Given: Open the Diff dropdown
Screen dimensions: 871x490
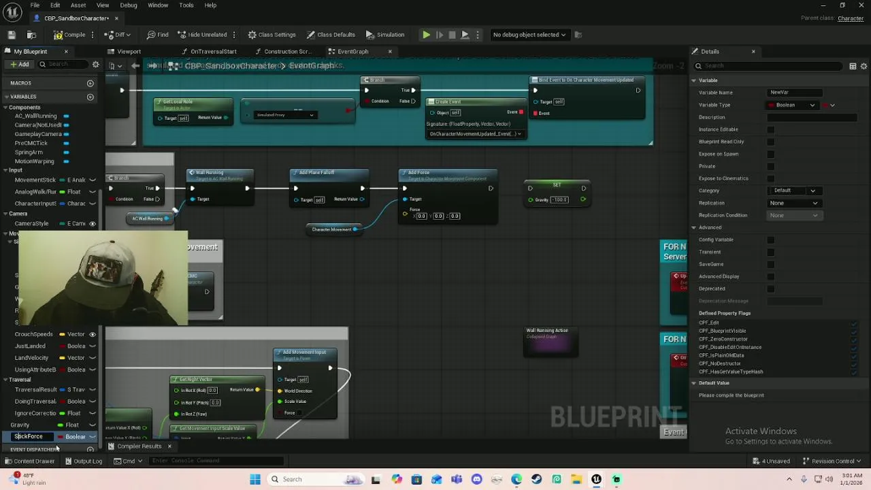Looking at the screenshot, I should point(118,35).
